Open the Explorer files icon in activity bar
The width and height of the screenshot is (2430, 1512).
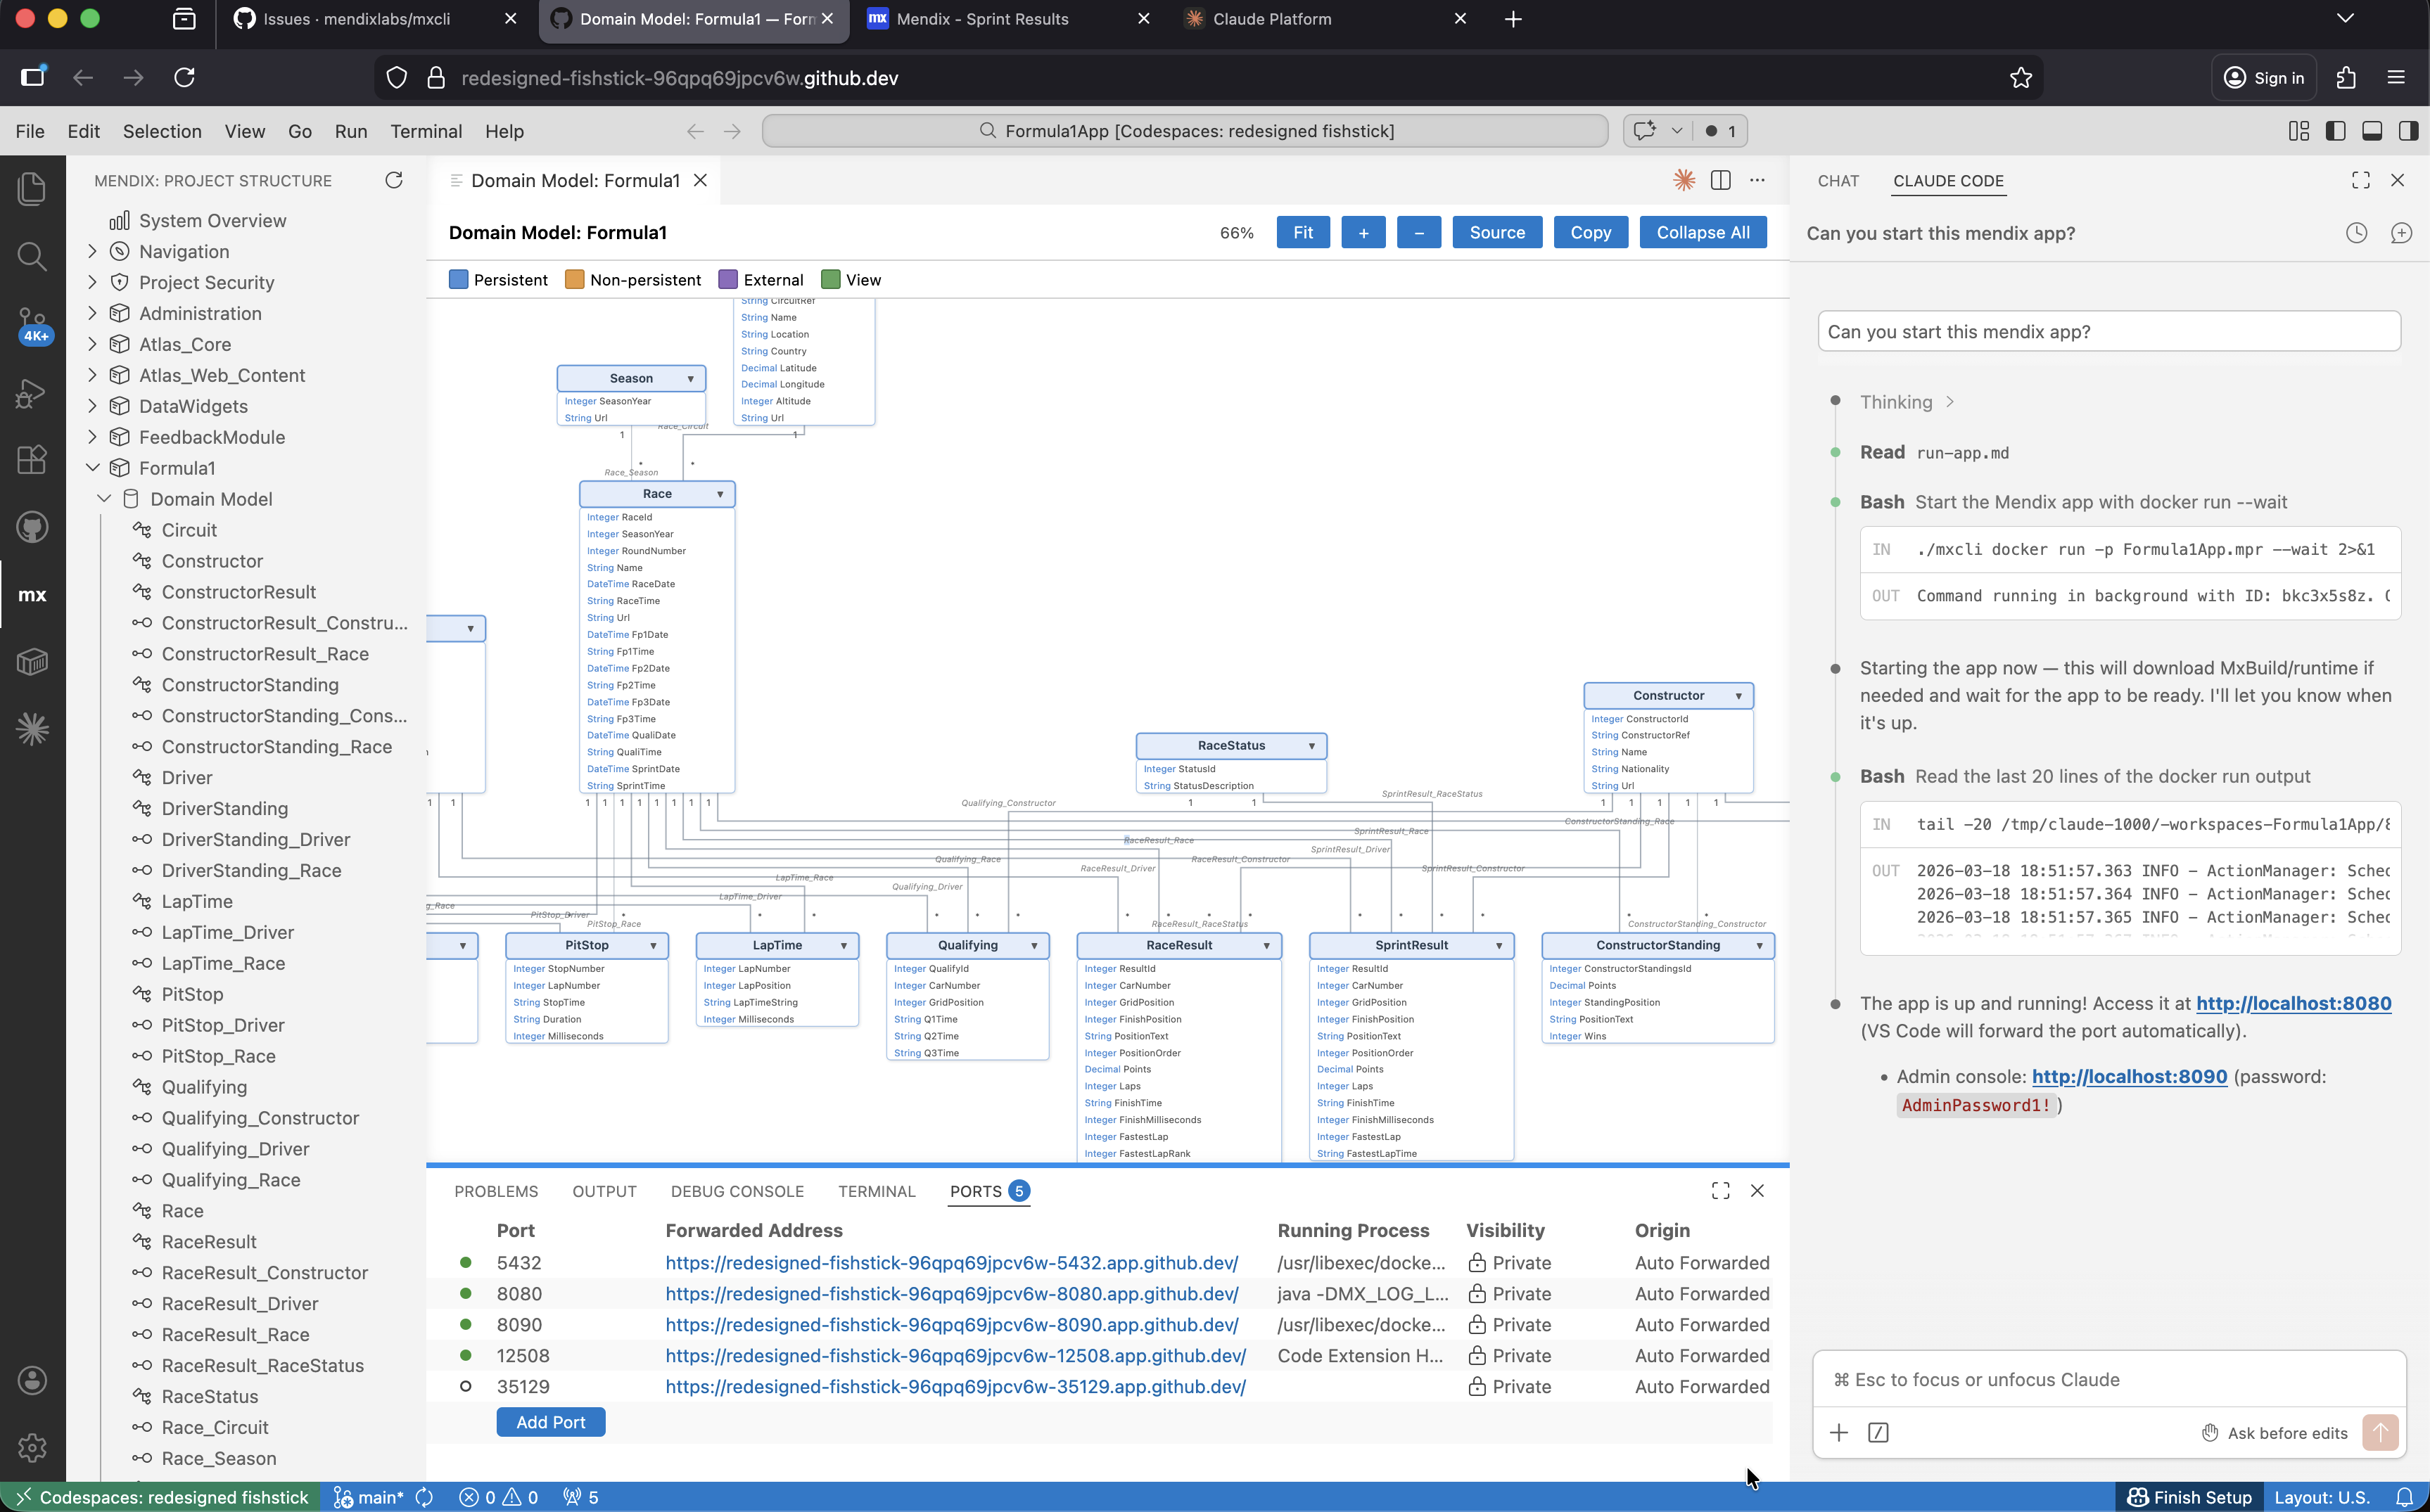(x=32, y=189)
